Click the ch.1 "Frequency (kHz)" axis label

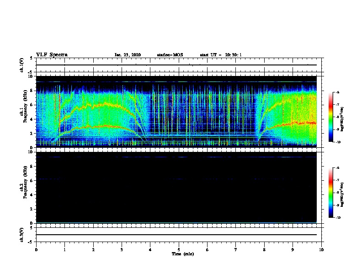[25, 106]
